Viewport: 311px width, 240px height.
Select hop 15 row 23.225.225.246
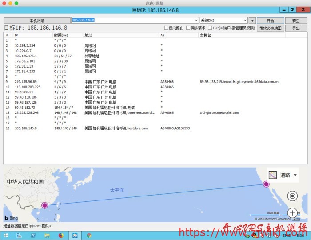(x=155, y=112)
